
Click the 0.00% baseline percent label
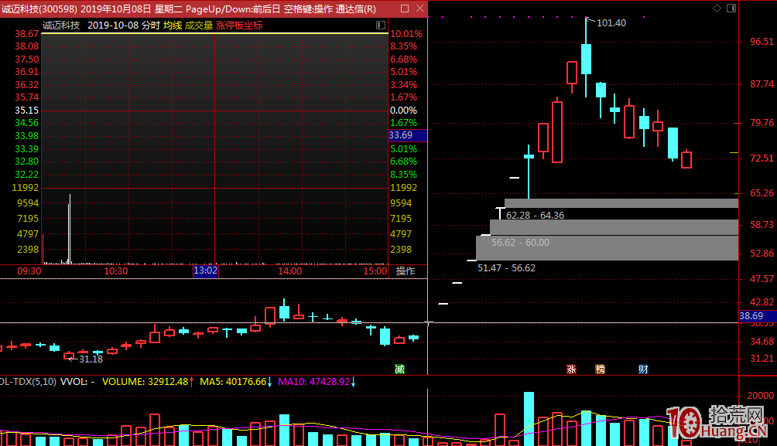click(403, 111)
